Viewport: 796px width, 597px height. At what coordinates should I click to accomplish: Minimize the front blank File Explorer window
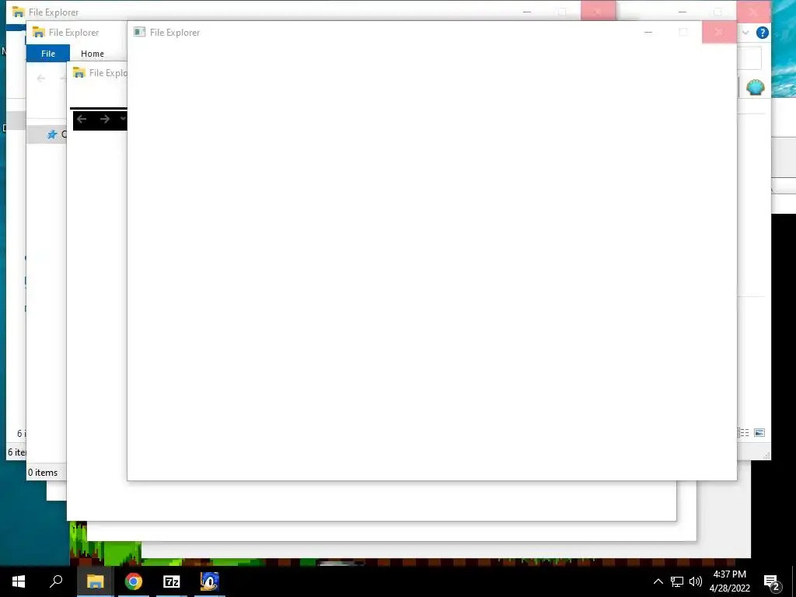pyautogui.click(x=648, y=32)
